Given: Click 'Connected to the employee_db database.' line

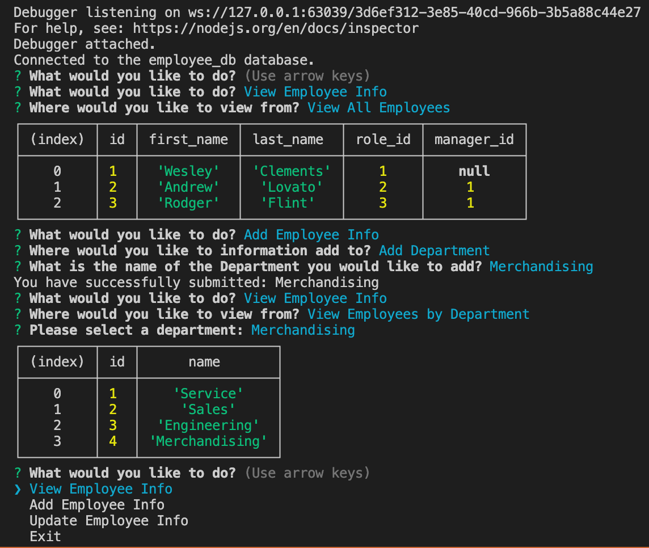Looking at the screenshot, I should pos(164,60).
